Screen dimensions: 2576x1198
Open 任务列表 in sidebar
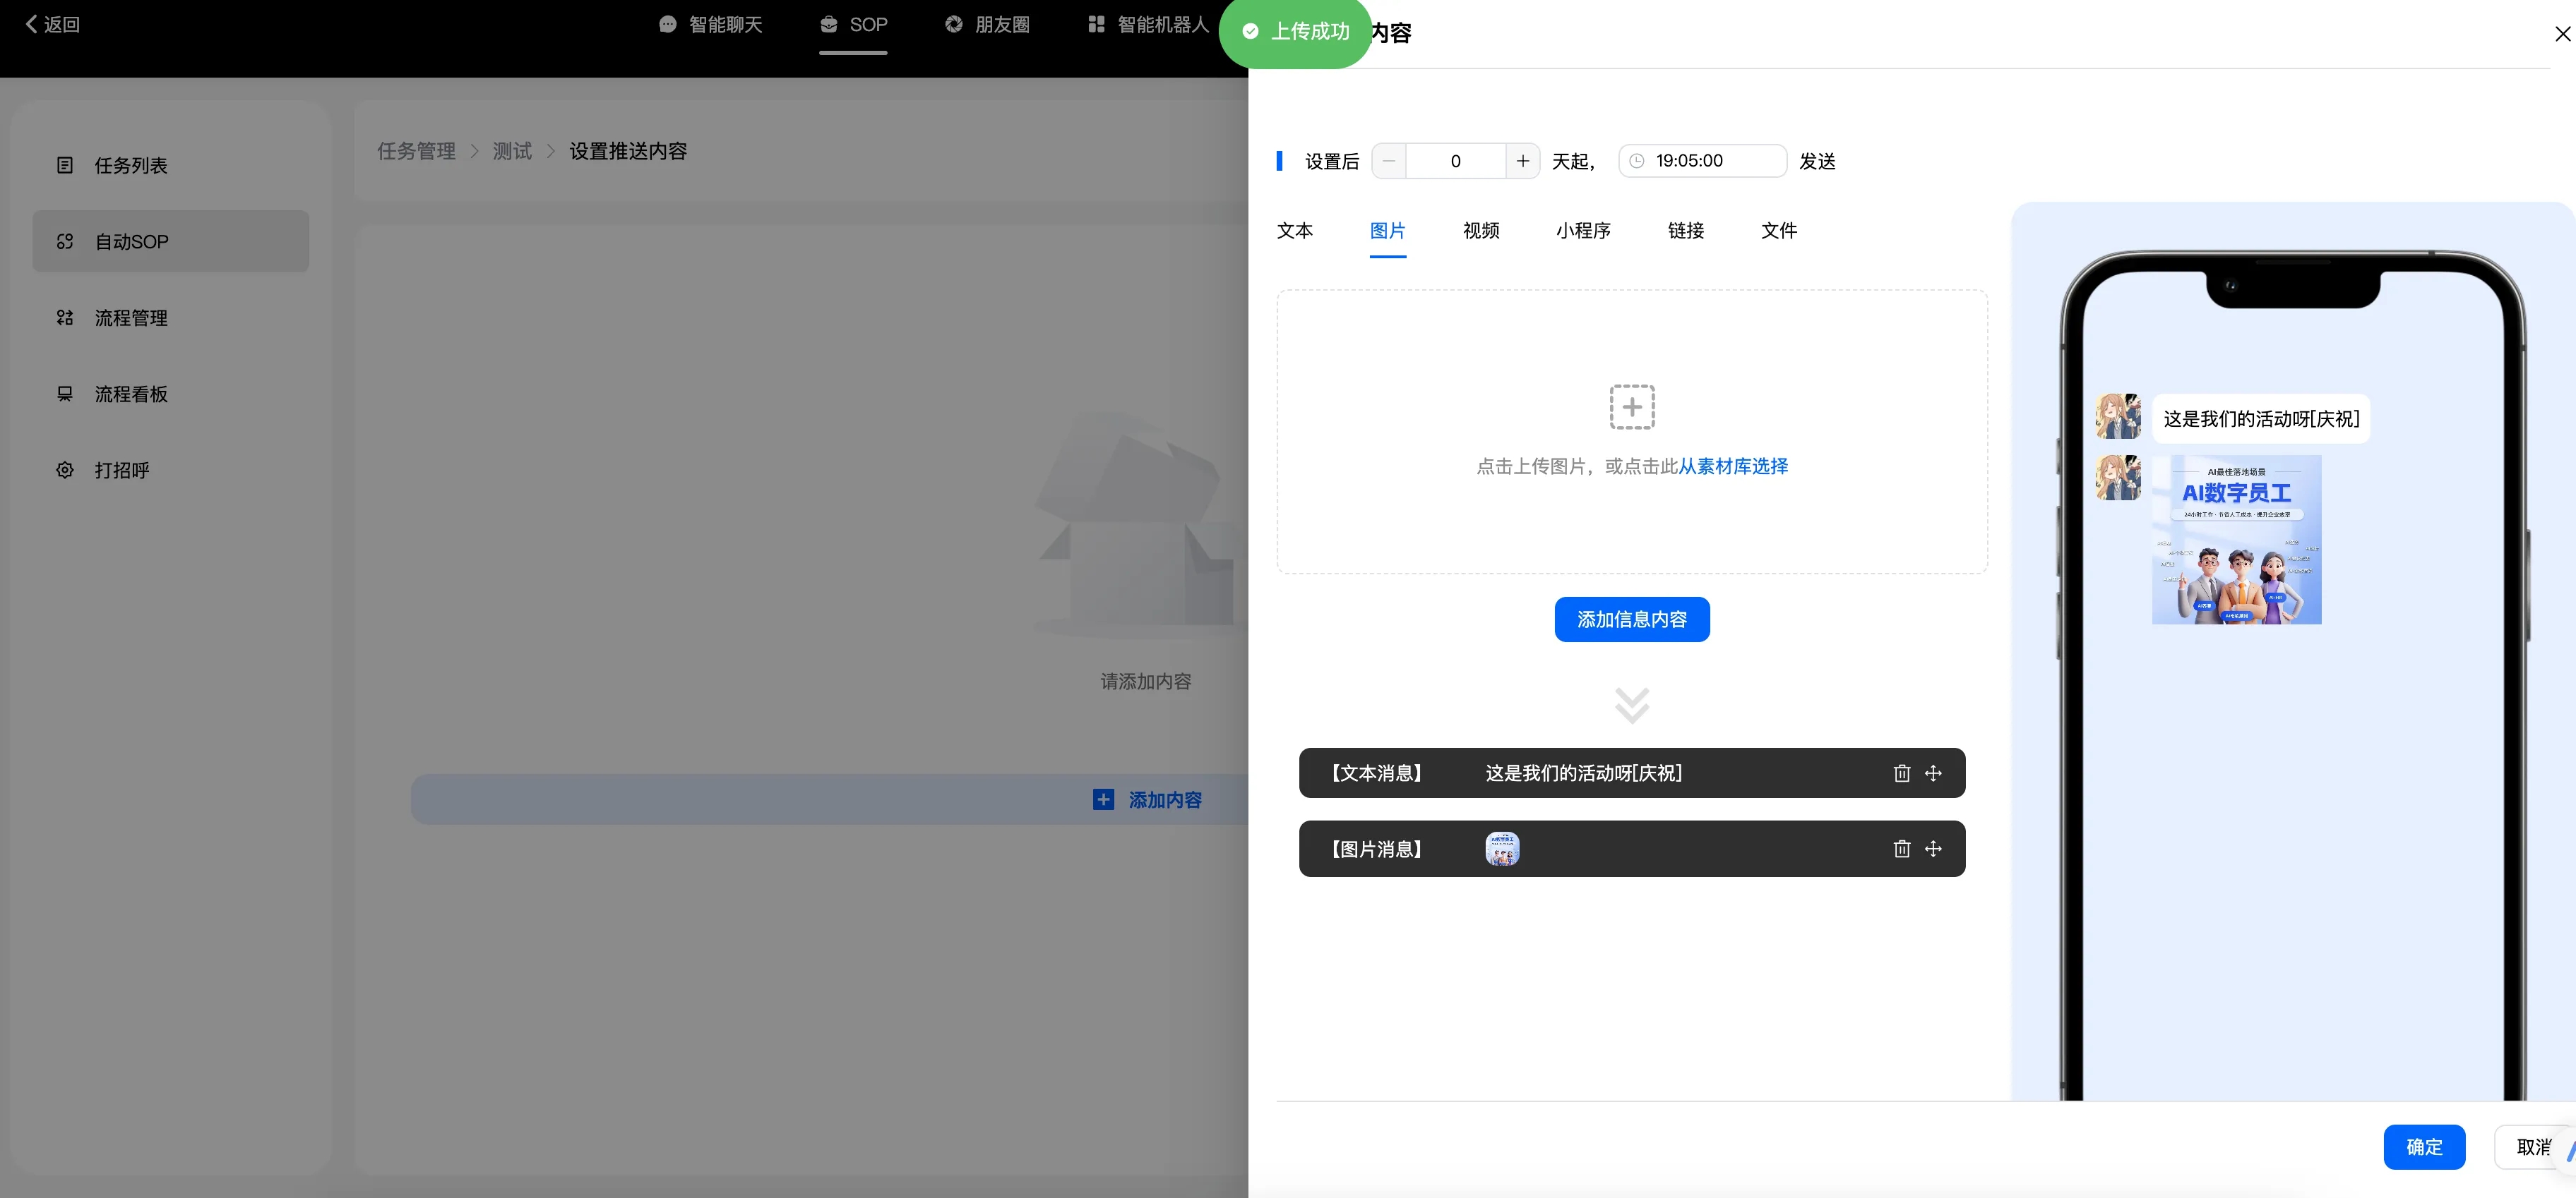pos(130,166)
